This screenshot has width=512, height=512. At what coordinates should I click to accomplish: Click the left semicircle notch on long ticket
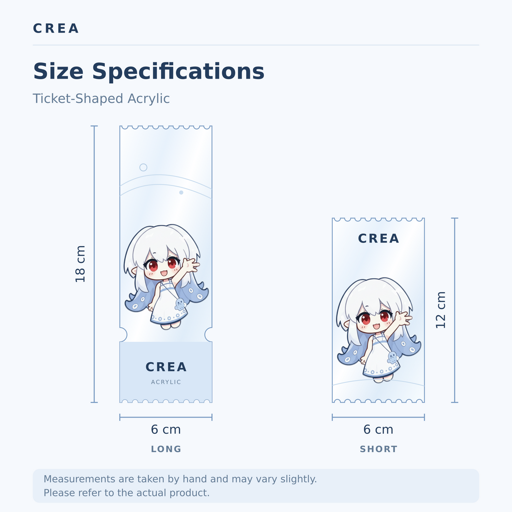[x=123, y=335]
